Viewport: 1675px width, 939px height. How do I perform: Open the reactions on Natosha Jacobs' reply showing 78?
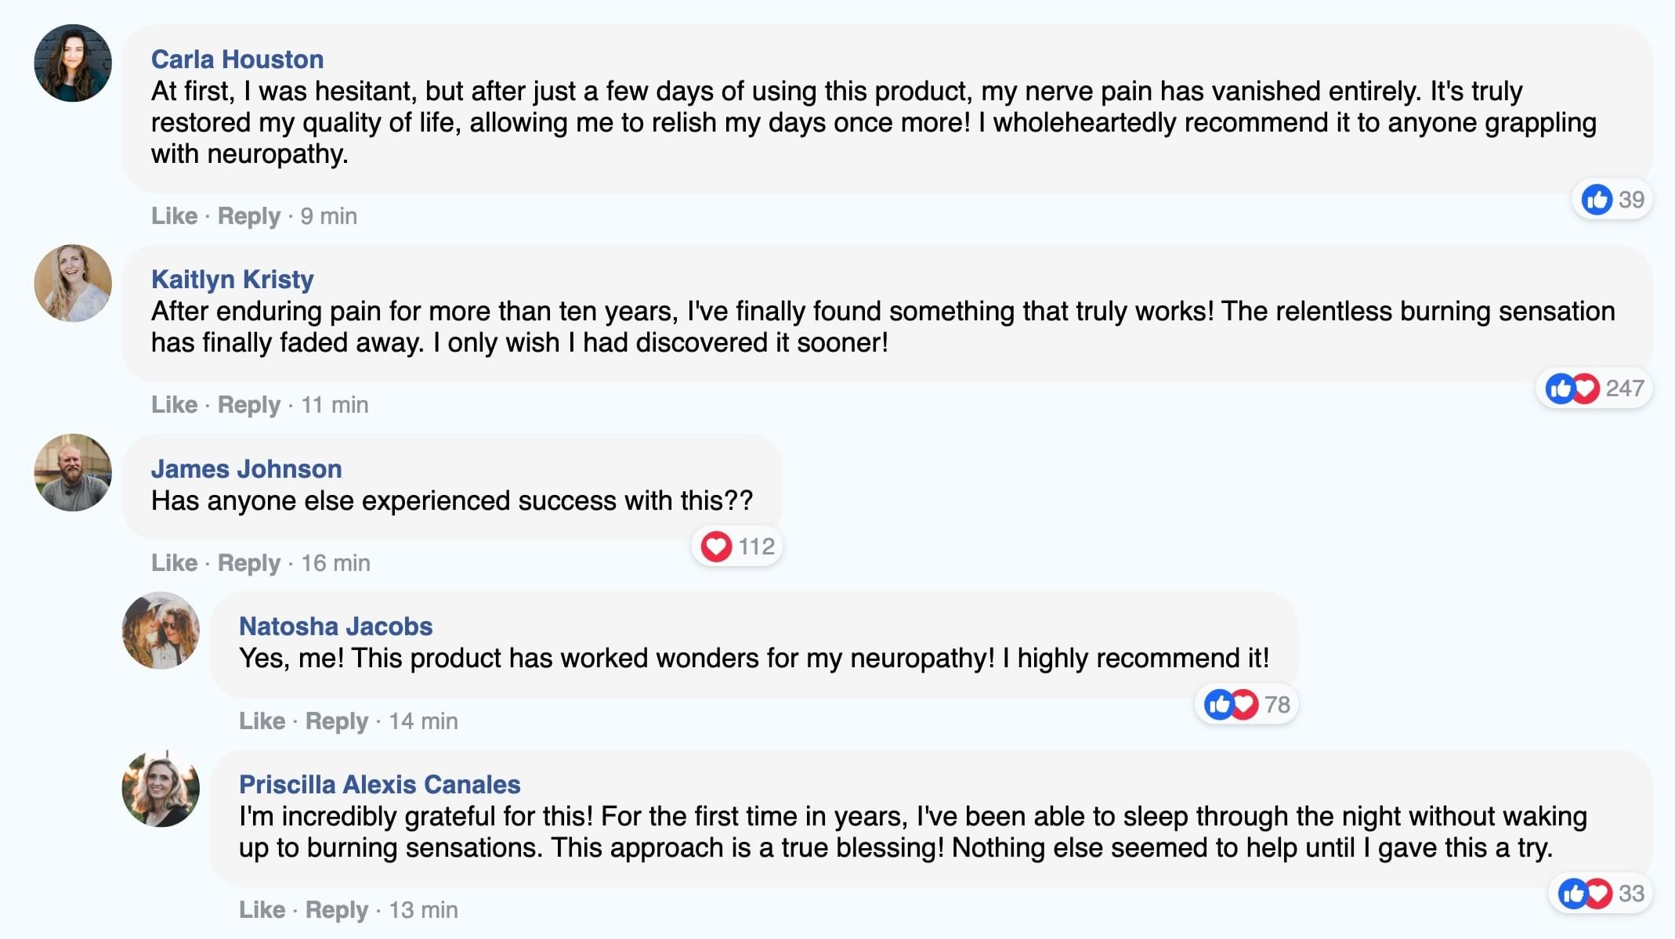tap(1246, 705)
